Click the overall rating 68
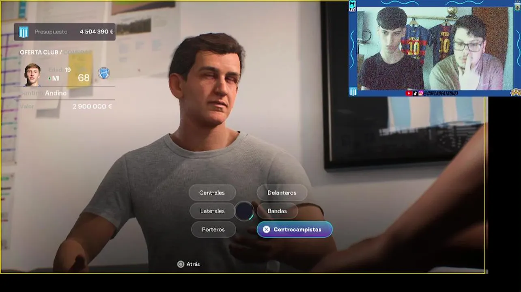The height and width of the screenshot is (292, 521). [84, 78]
